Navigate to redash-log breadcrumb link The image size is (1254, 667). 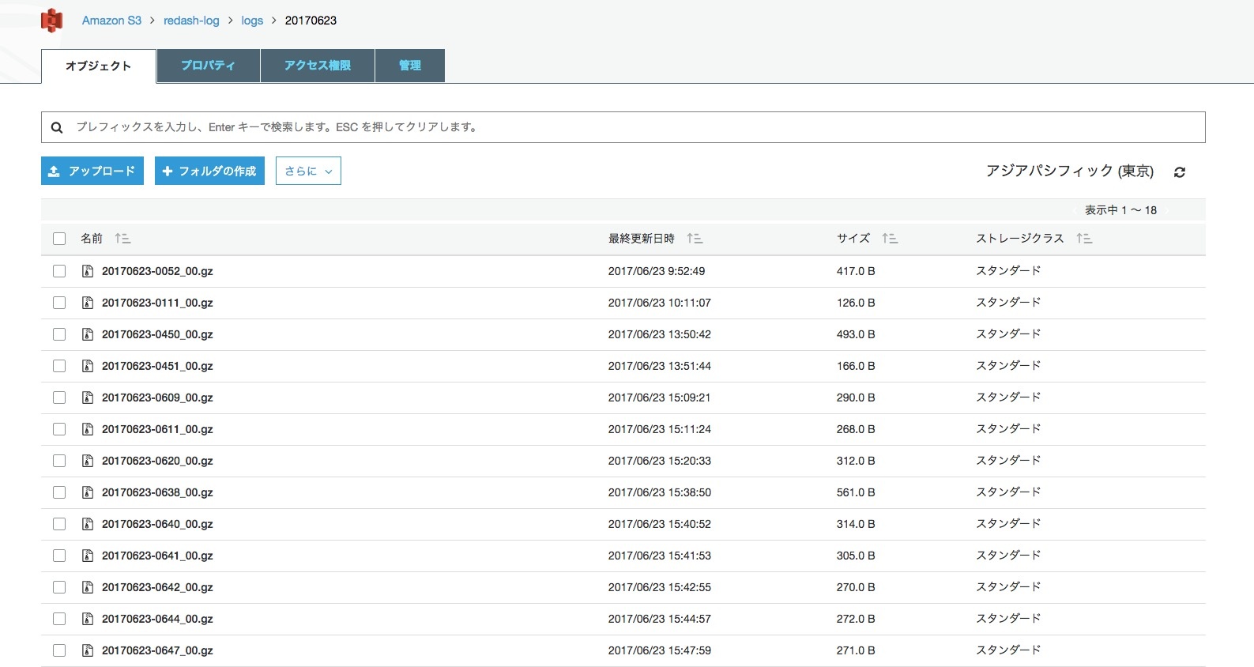point(191,21)
